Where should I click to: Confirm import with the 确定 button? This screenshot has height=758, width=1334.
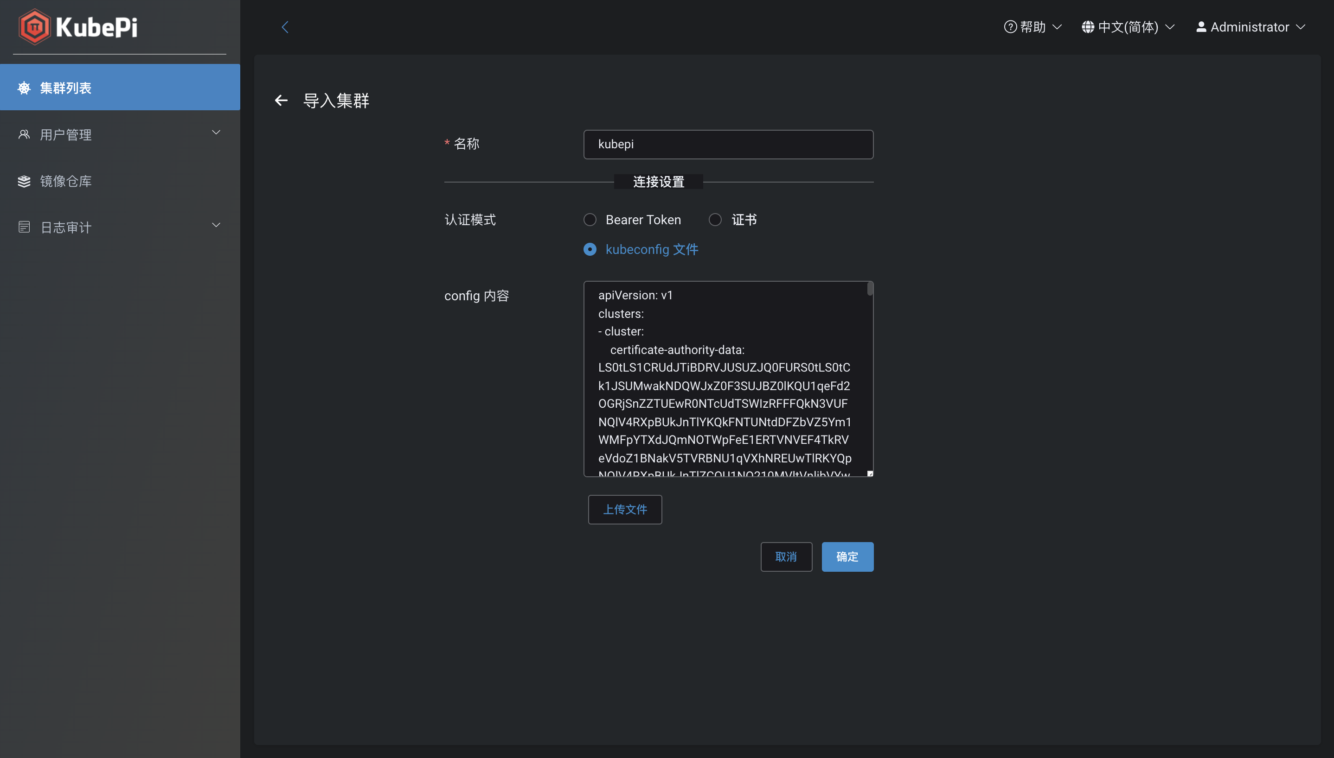(x=847, y=556)
